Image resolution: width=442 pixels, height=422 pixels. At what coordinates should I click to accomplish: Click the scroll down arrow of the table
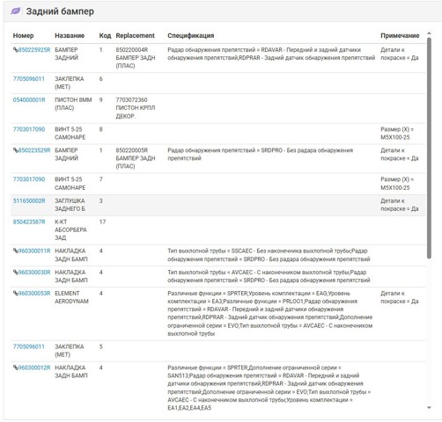429,408
